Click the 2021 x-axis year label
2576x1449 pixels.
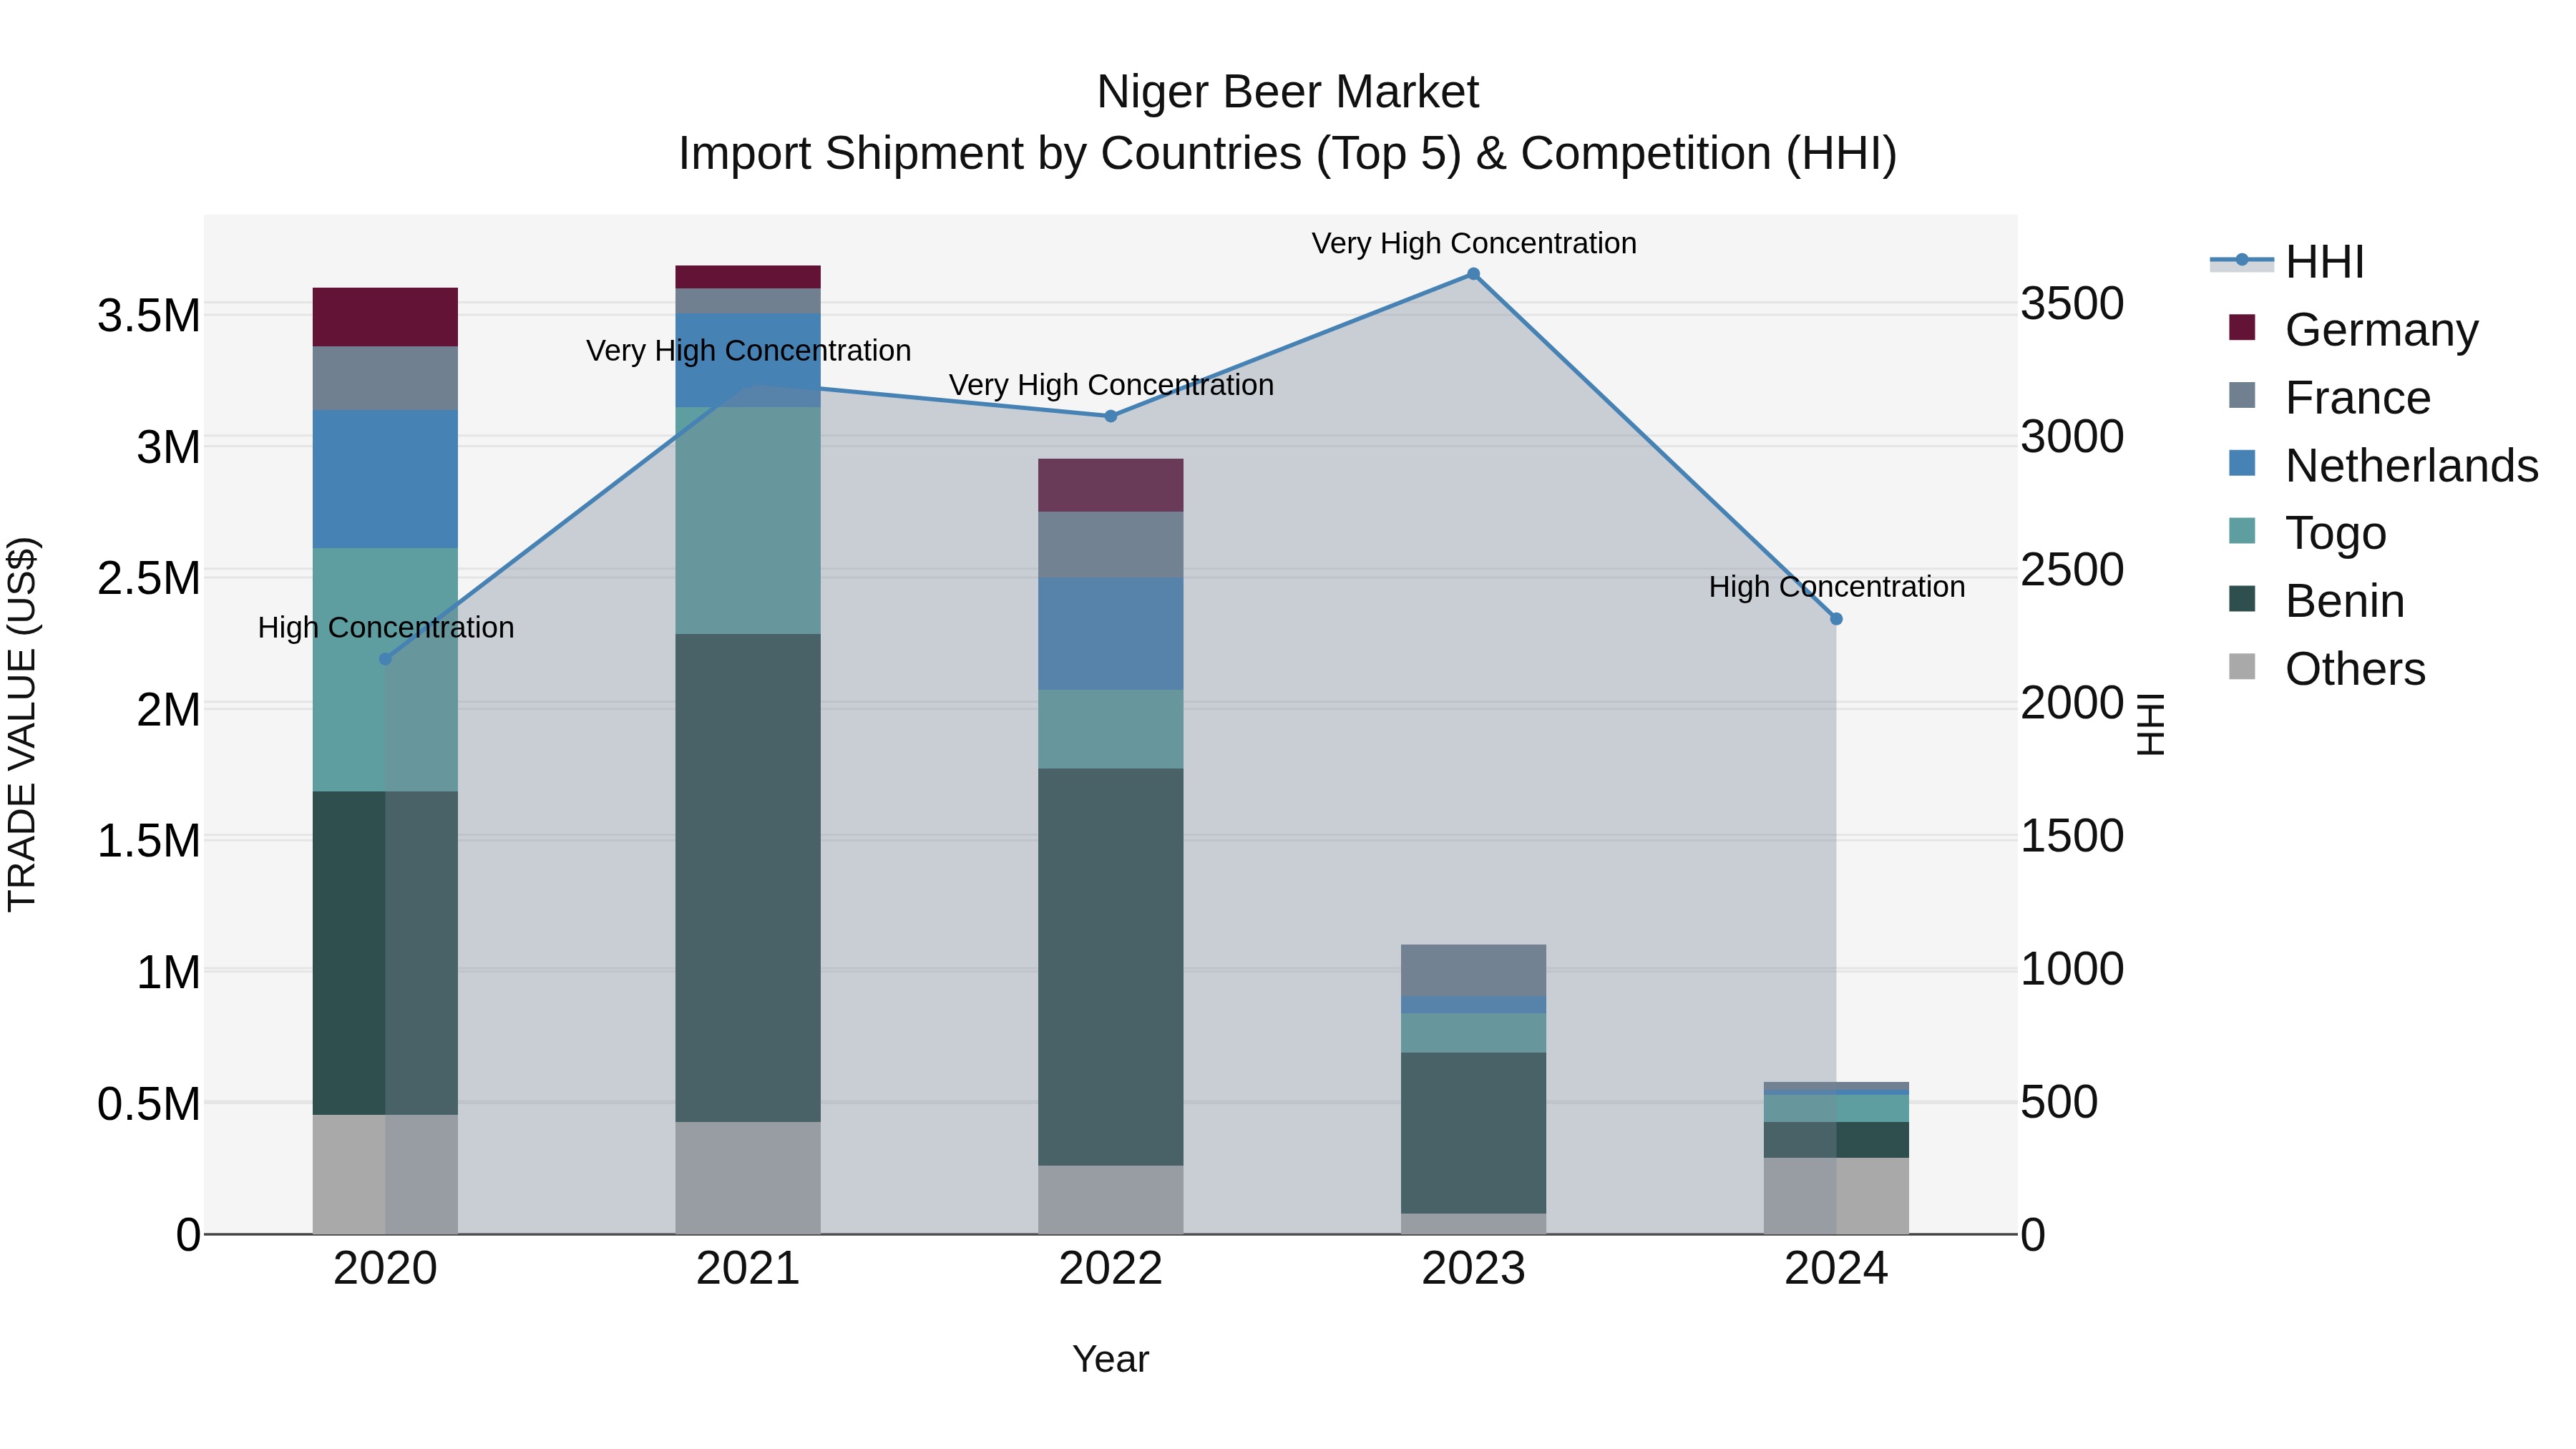click(748, 1269)
